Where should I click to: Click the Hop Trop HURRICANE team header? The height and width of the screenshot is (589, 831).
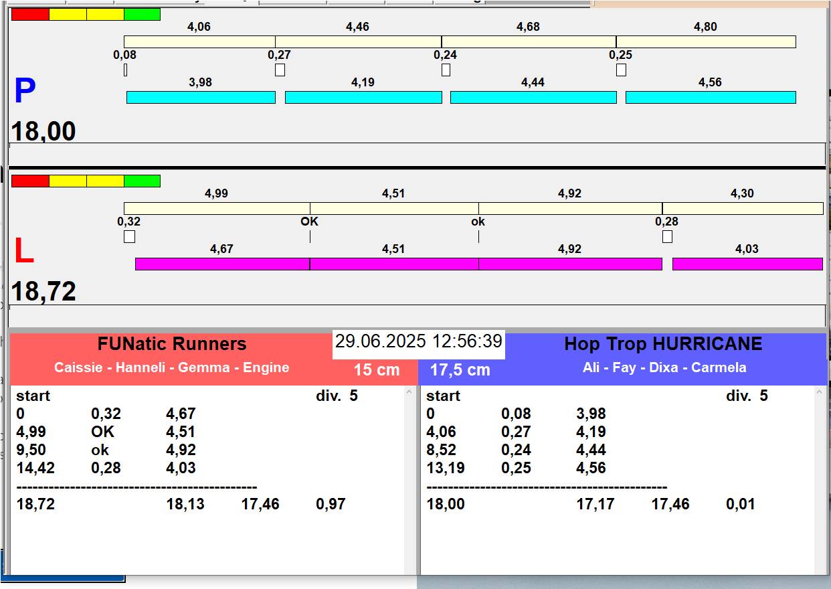coord(662,345)
